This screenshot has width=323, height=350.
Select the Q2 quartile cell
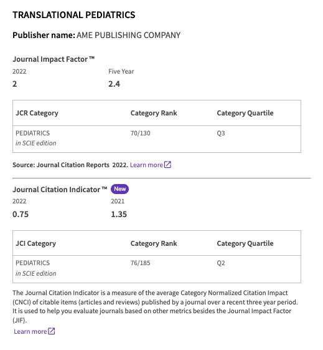(221, 263)
